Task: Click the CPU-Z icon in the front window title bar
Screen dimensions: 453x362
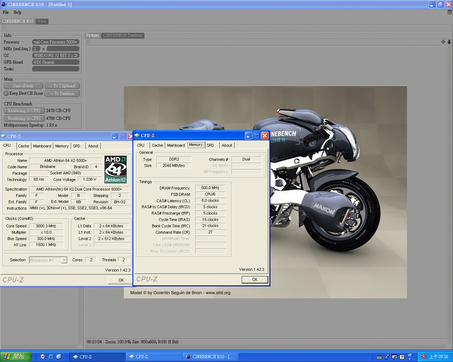Action: point(137,135)
